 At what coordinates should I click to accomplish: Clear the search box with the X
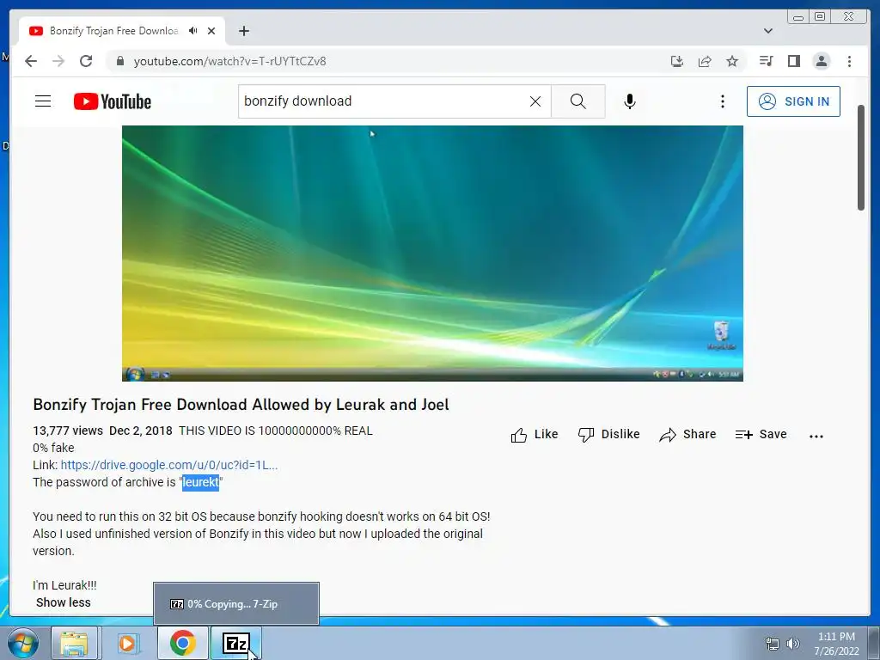tap(535, 101)
